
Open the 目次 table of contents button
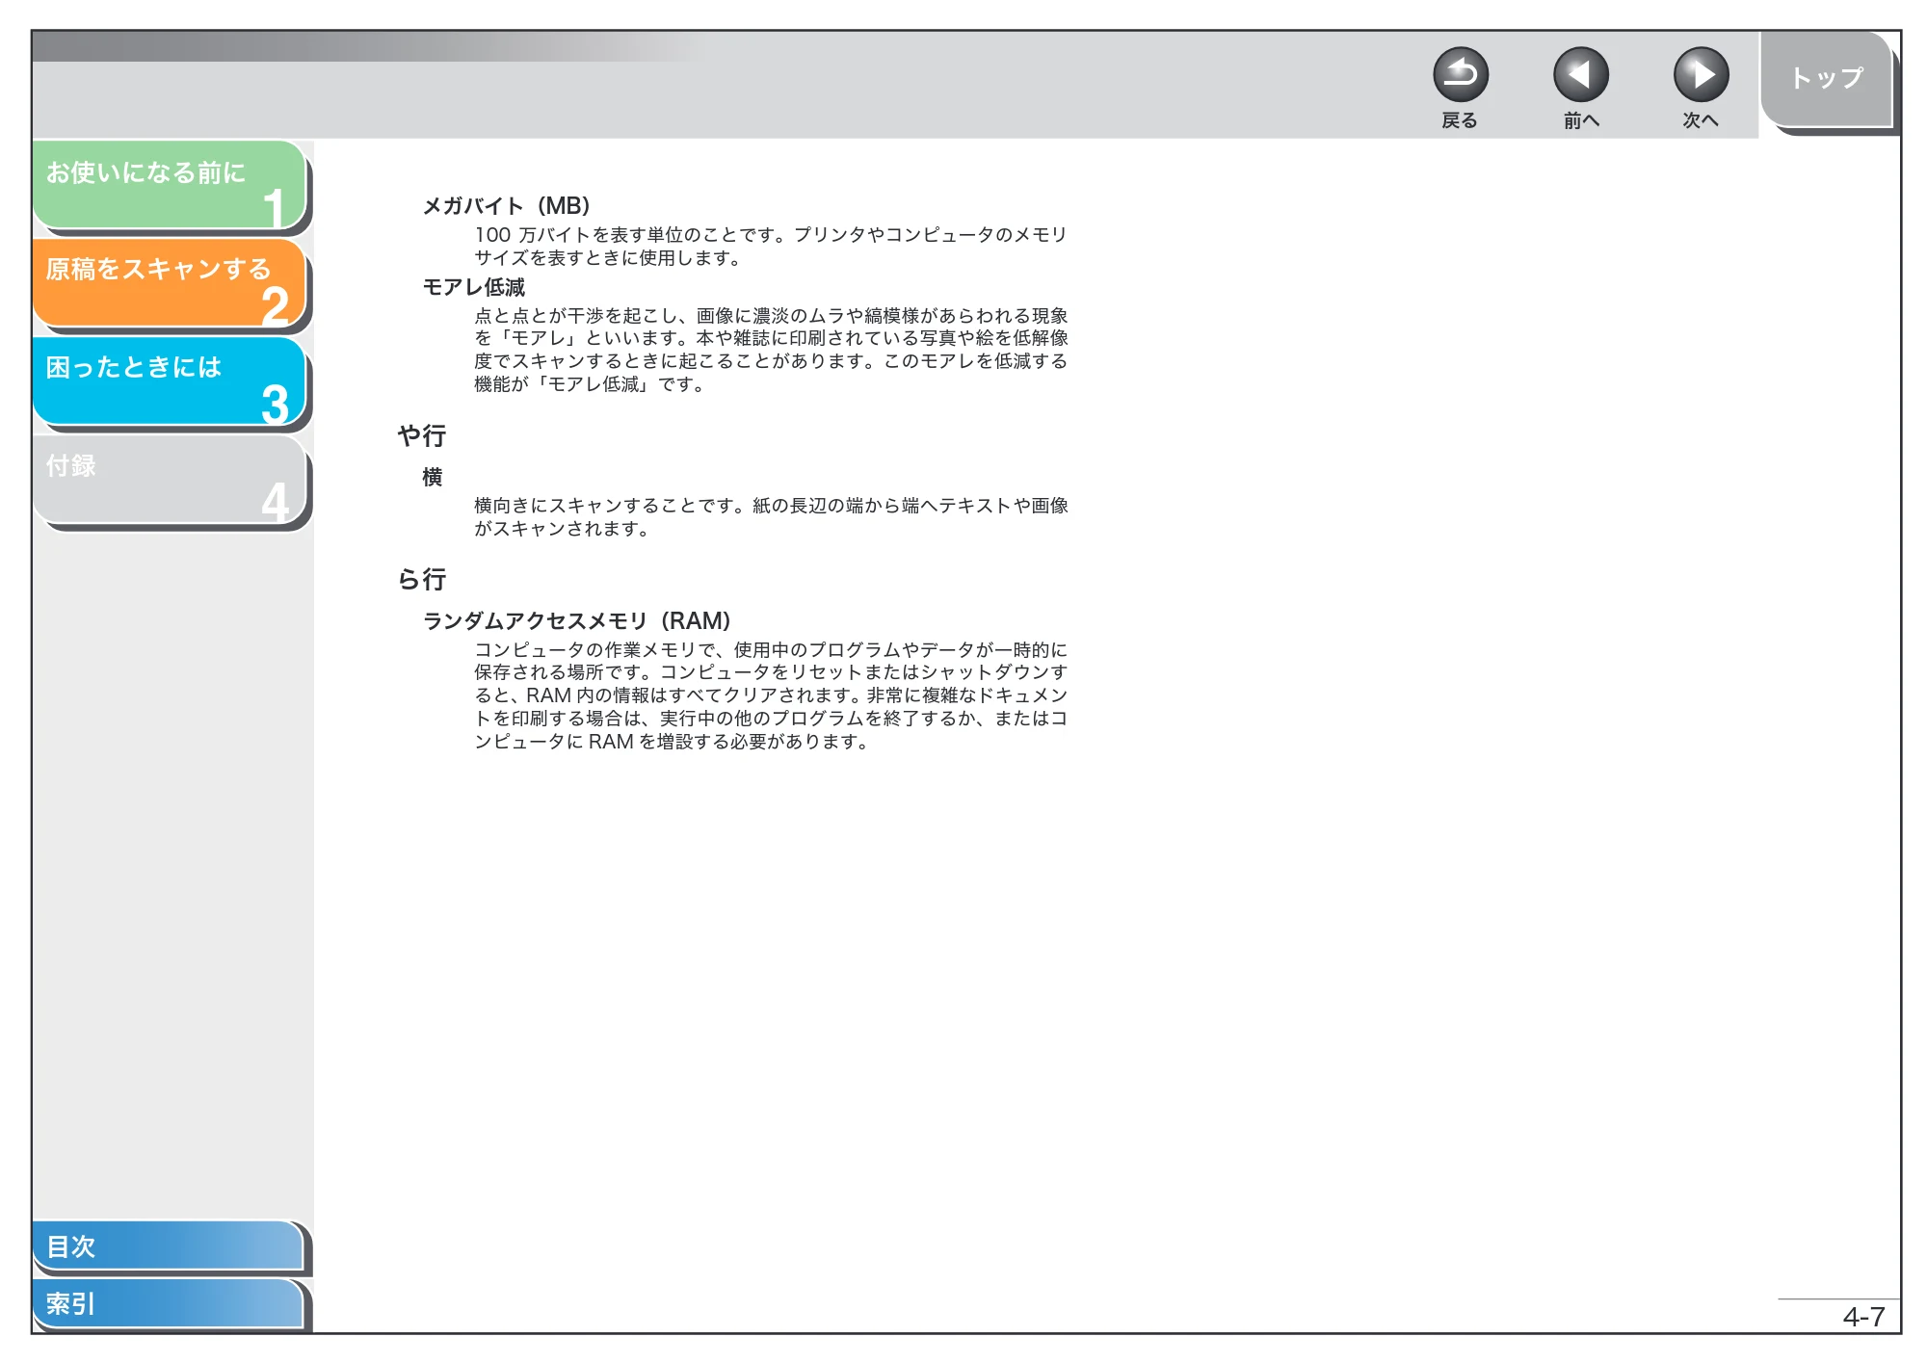tap(168, 1245)
